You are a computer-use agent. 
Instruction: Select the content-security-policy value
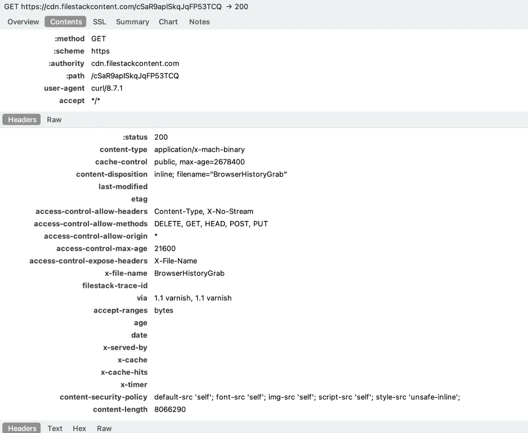307,397
